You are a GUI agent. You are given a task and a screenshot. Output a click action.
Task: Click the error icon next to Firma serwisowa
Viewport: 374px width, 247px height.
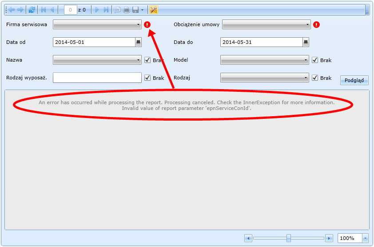[147, 24]
